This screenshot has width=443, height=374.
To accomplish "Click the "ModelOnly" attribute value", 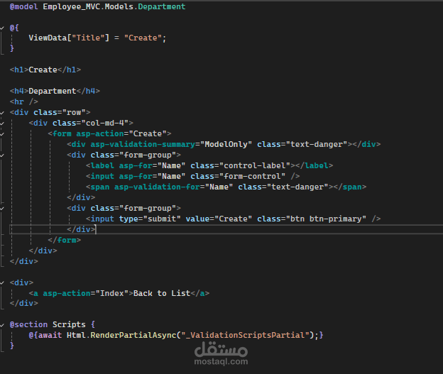I will 226,144.
